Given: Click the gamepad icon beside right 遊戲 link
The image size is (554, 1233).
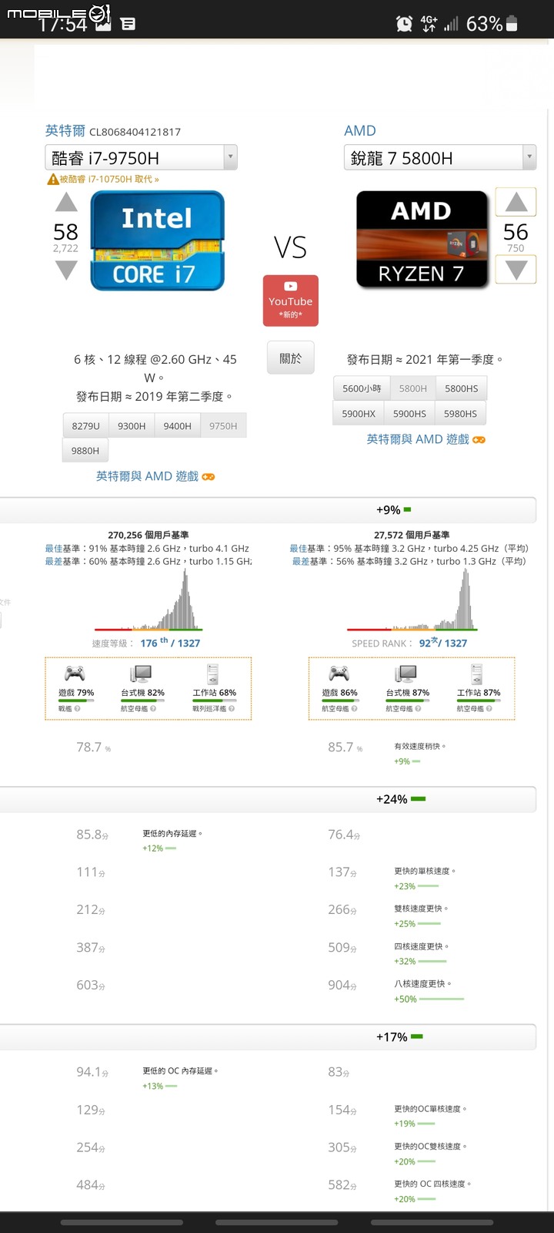Looking at the screenshot, I should pyautogui.click(x=479, y=439).
